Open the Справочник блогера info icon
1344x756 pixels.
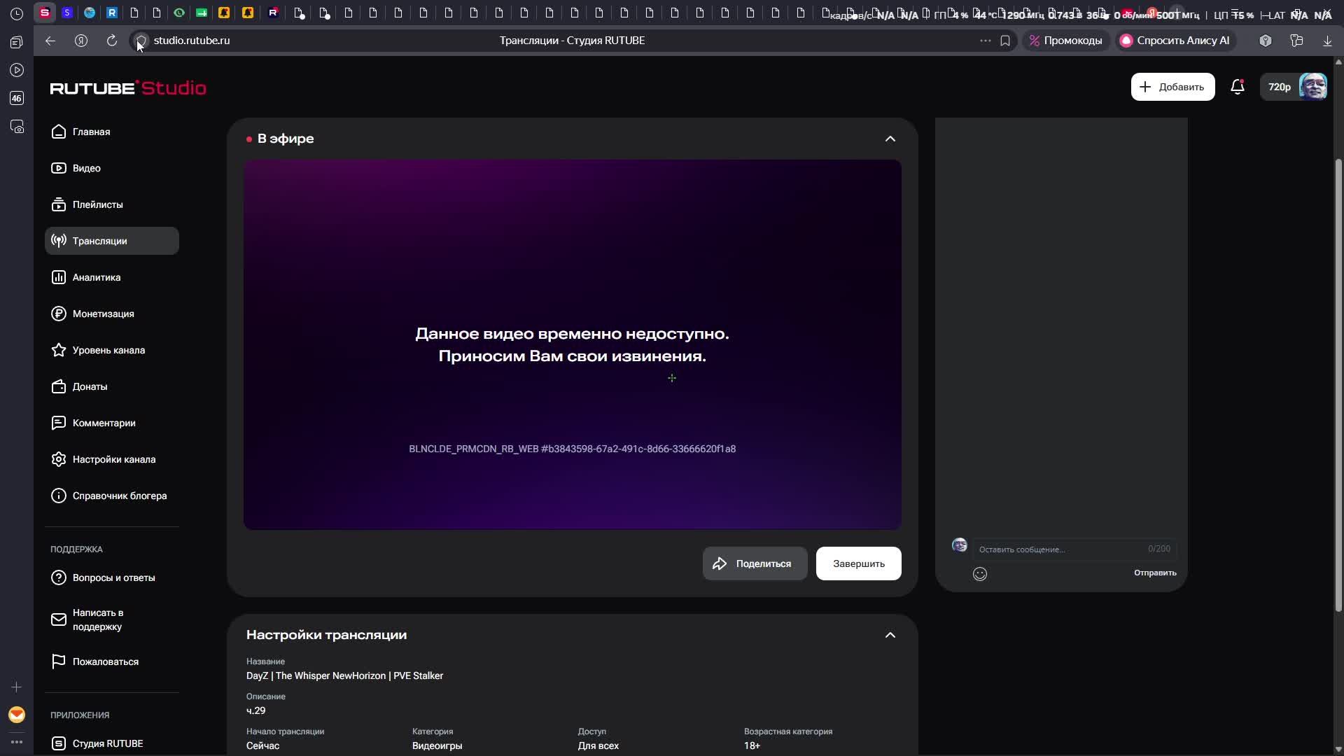(59, 496)
